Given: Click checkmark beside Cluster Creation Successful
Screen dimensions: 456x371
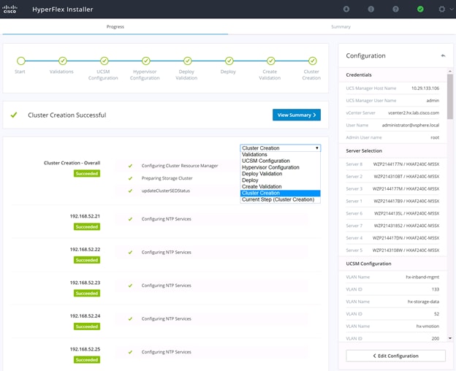Looking at the screenshot, I should coord(14,115).
